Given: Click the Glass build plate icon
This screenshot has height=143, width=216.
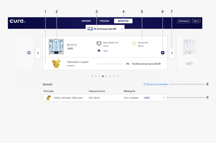Looking at the screenshot, I should [99, 51].
